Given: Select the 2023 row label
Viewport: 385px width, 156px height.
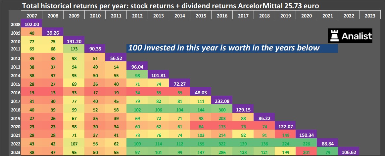Looking at the screenshot, I should (x=15, y=152).
